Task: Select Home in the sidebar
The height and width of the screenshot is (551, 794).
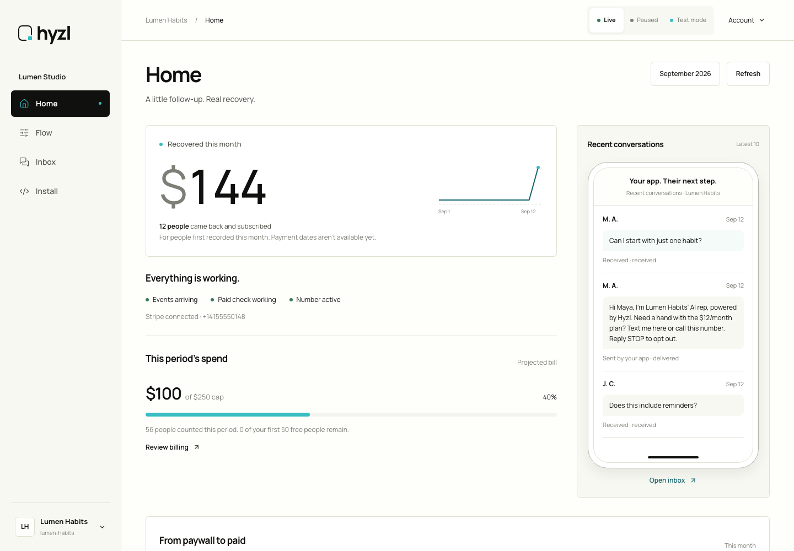Action: (60, 104)
